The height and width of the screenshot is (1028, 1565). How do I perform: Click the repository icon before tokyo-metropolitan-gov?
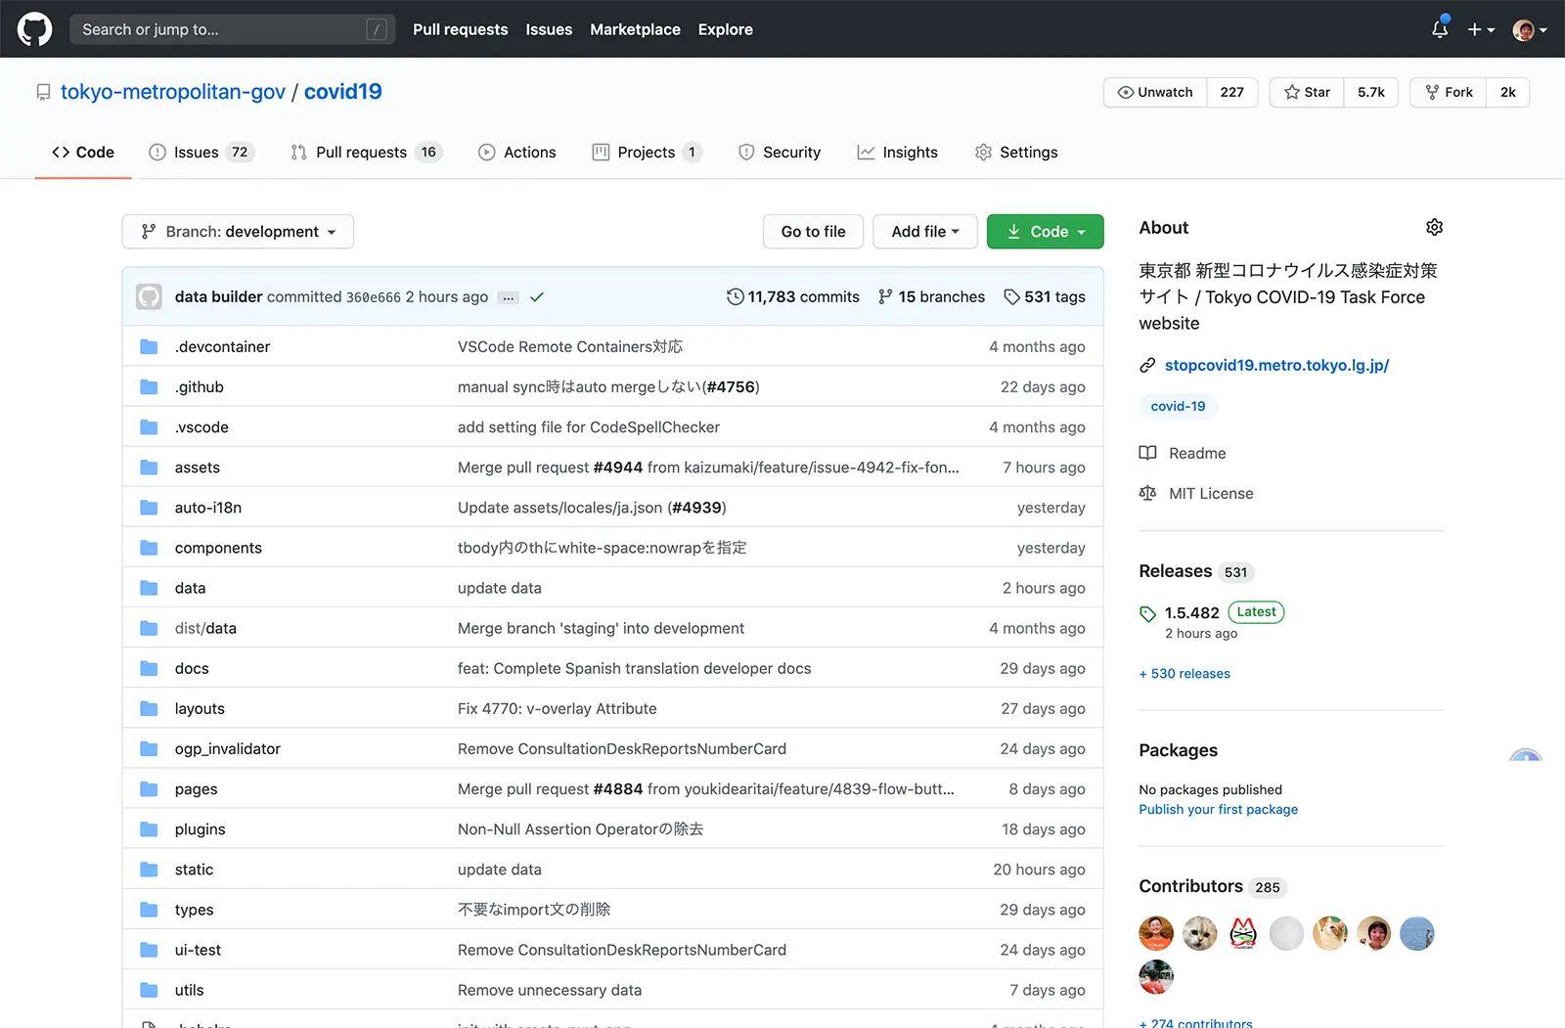pos(43,92)
